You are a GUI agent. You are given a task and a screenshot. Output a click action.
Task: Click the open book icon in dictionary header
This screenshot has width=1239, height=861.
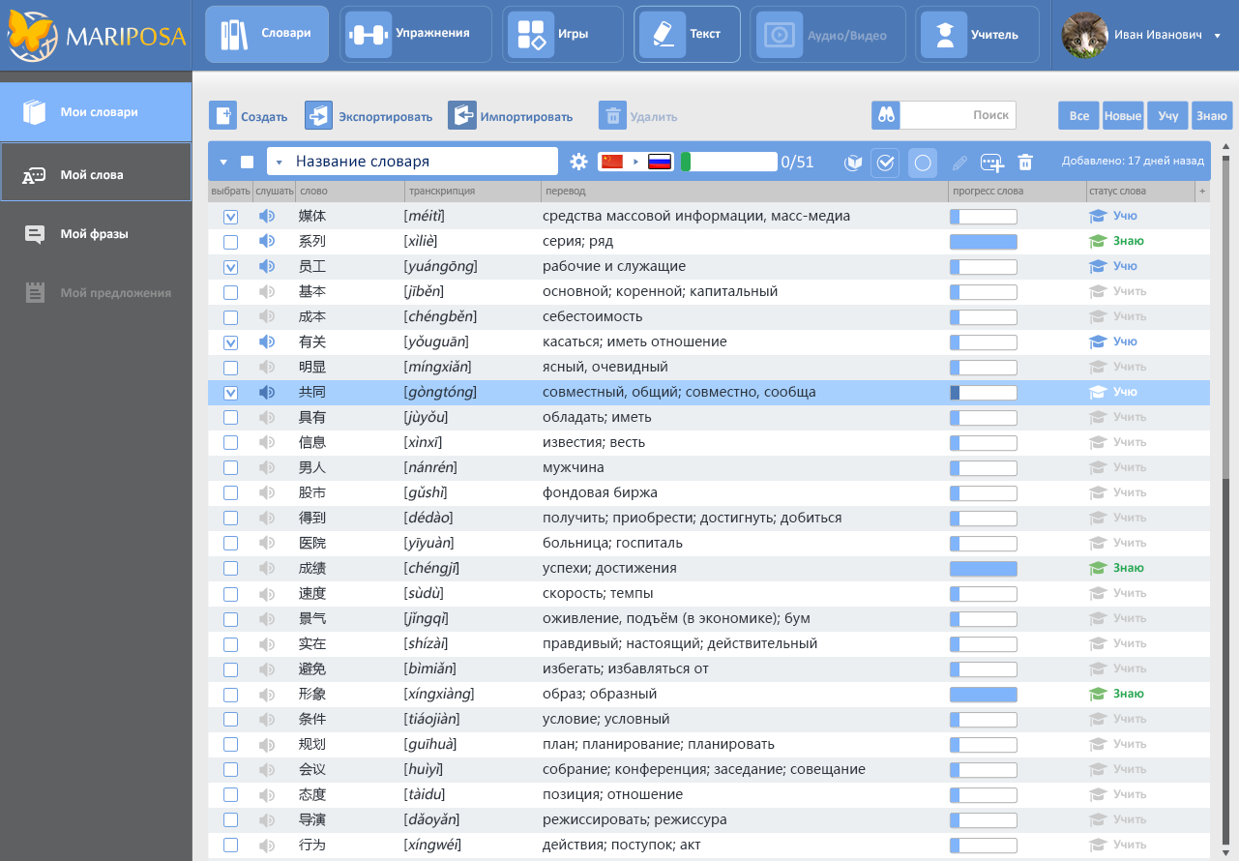pos(852,163)
